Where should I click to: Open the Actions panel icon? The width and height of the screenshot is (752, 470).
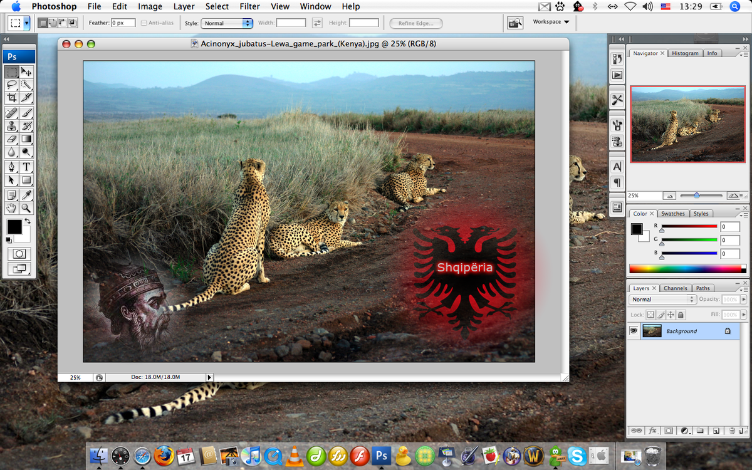(617, 75)
